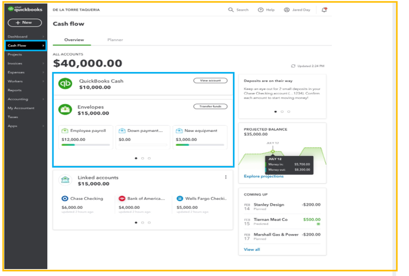Screen dimensions: 409x276
Task: Switch to the Planner tab
Action: [x=115, y=40]
